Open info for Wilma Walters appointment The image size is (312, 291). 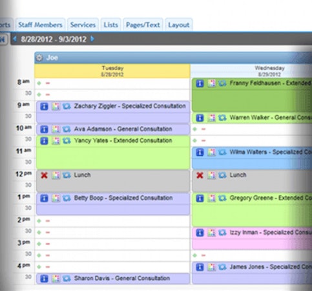point(200,152)
